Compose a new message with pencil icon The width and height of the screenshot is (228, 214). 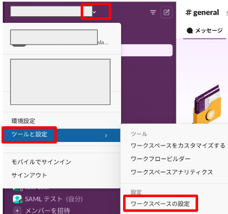(x=167, y=12)
